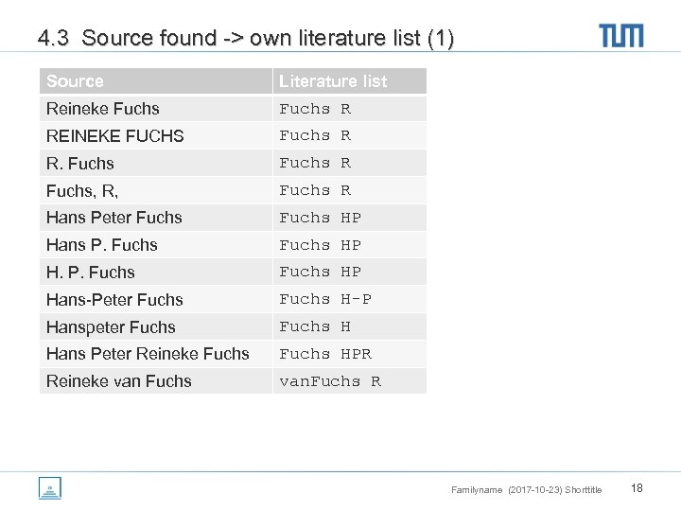Click the 'Hans P. Fuchs' entry
Viewport: 681px width, 511px height.
click(102, 245)
